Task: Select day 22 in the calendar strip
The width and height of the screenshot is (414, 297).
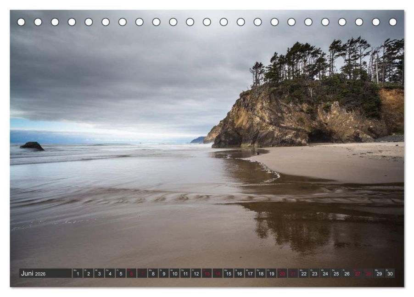Action: [304, 273]
